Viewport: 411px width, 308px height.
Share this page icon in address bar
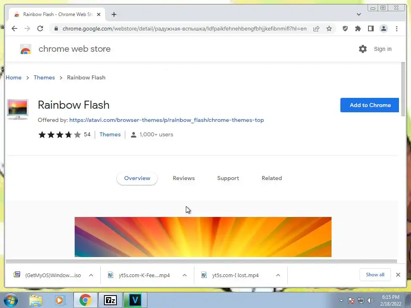[316, 28]
